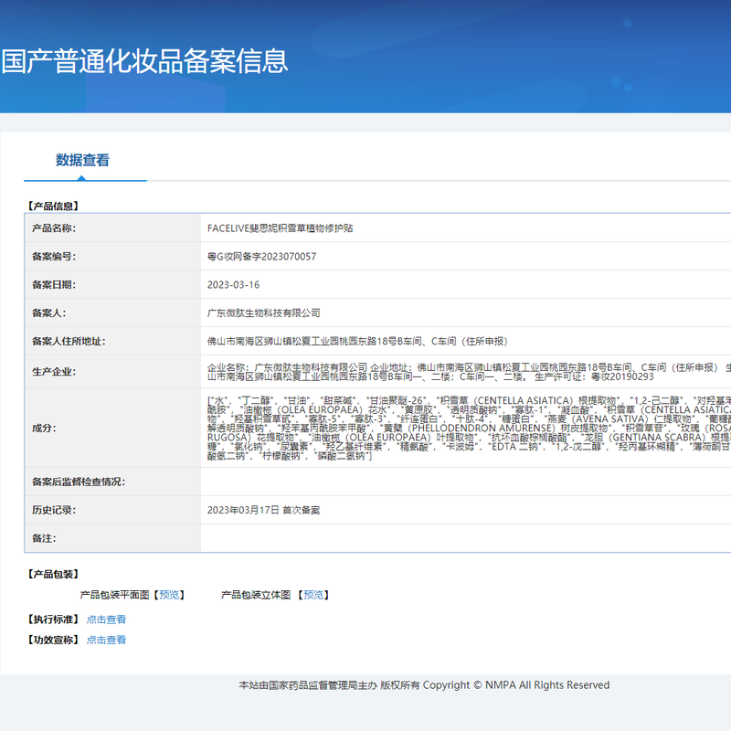Click the 备案后监督检查情况 row label
This screenshot has width=731, height=731.
78,482
